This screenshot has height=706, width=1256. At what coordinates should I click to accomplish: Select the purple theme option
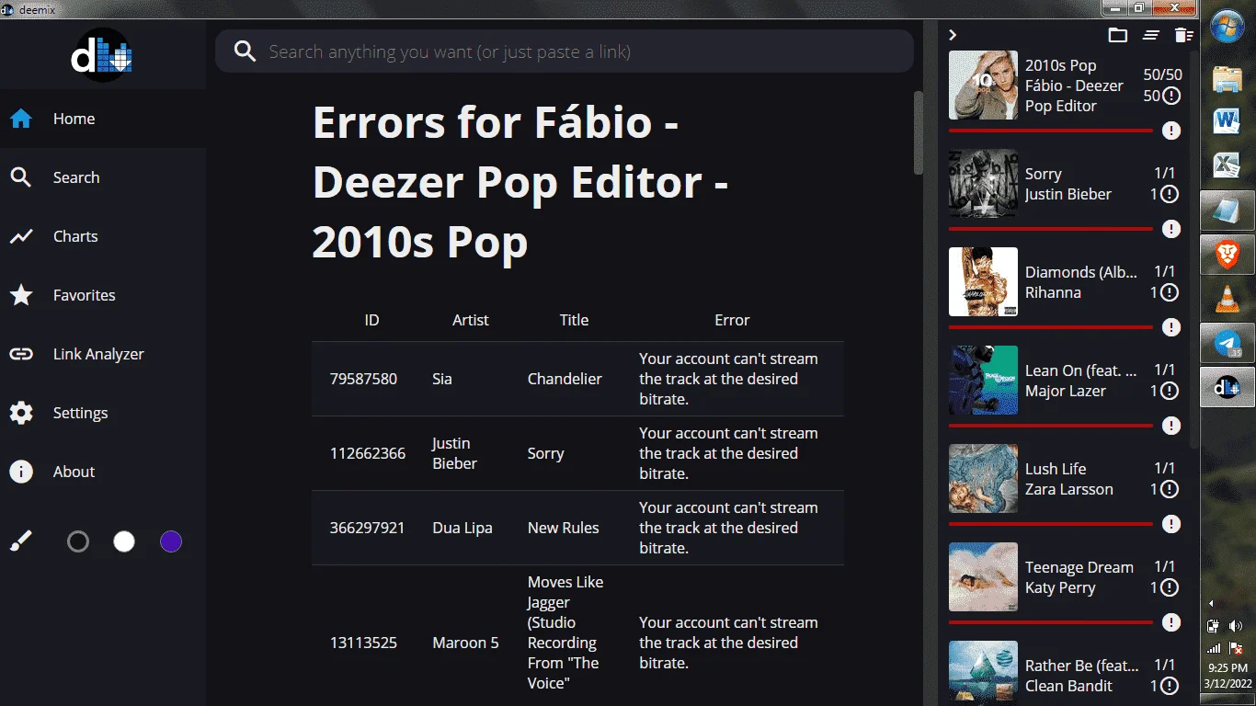171,541
